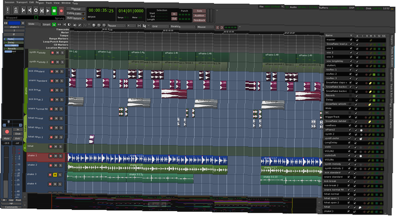Click the zoom in plus icon
The width and height of the screenshot is (396, 216).
pos(99,25)
